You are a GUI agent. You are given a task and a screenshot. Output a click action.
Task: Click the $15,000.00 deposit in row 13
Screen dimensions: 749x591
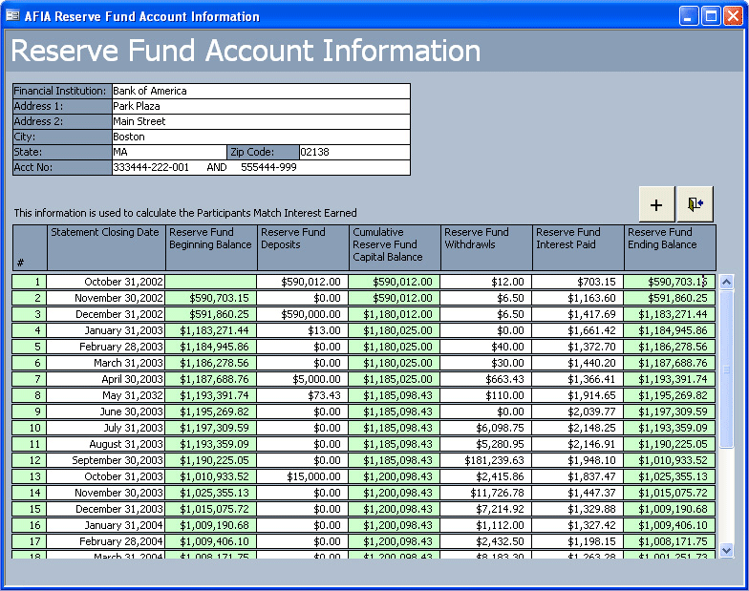(x=303, y=475)
